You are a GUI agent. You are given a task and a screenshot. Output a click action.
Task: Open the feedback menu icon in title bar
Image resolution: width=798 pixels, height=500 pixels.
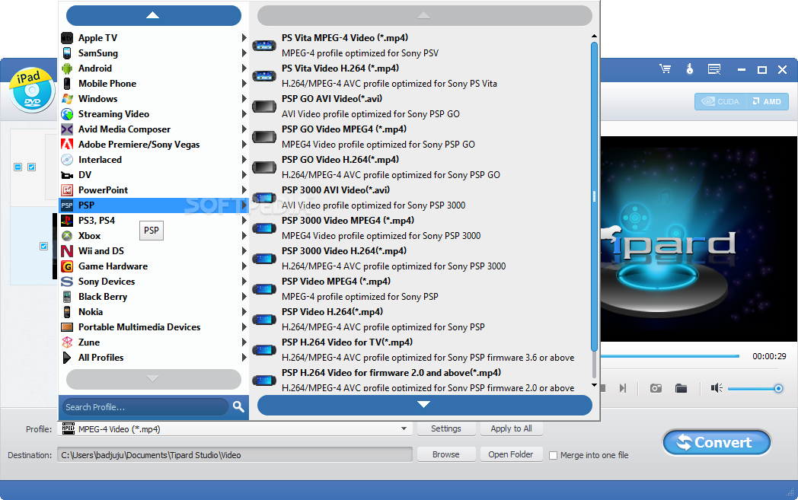tap(714, 69)
